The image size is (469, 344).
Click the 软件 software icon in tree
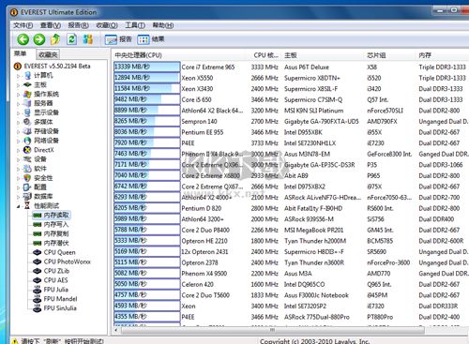(27, 169)
